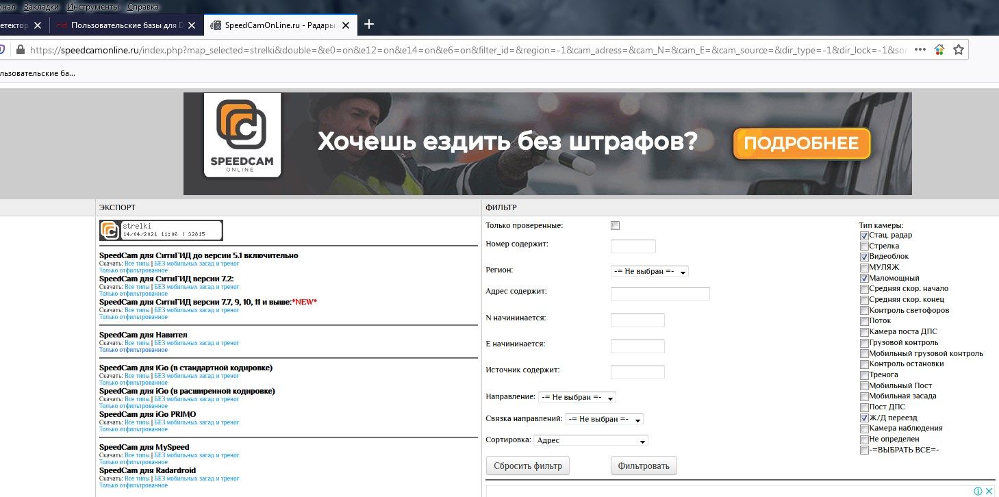Uncheck the Ж/Д переезд checkbox
999x497 pixels.
tap(864, 418)
